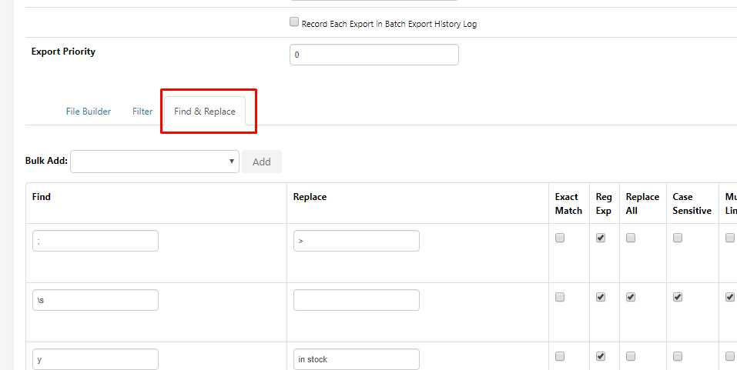Click the Add button next to Bulk Add
Viewport: 737px width, 370px height.
click(262, 162)
